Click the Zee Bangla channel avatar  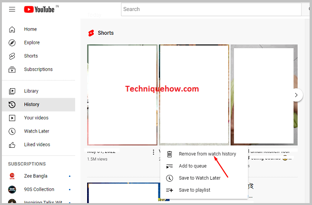[x=12, y=176]
